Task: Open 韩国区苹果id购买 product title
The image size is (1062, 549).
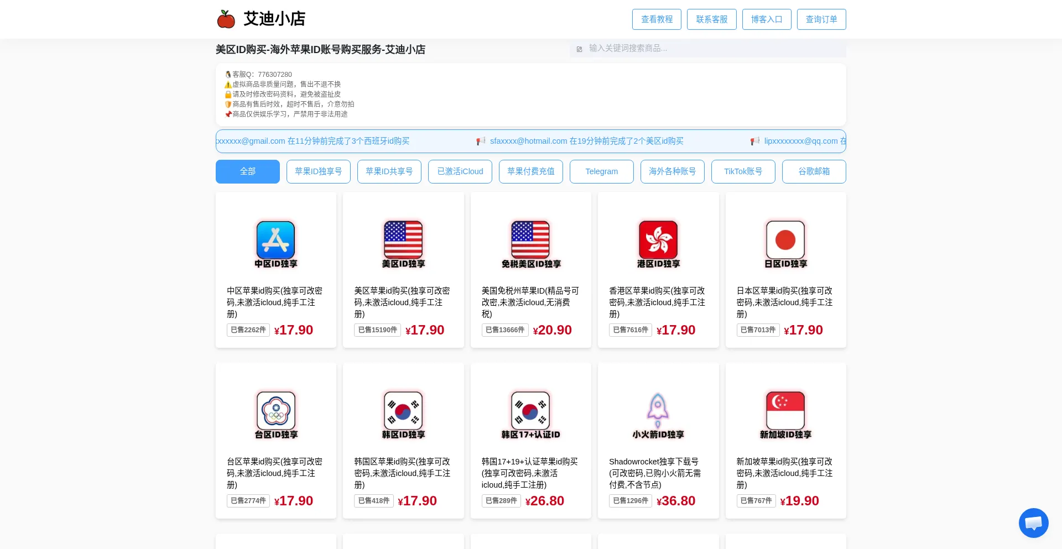Action: (403, 473)
